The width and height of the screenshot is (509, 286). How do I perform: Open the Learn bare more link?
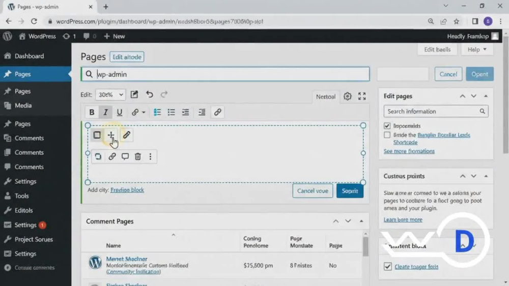coord(403,219)
